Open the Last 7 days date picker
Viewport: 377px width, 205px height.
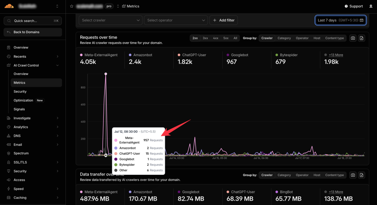tap(341, 20)
